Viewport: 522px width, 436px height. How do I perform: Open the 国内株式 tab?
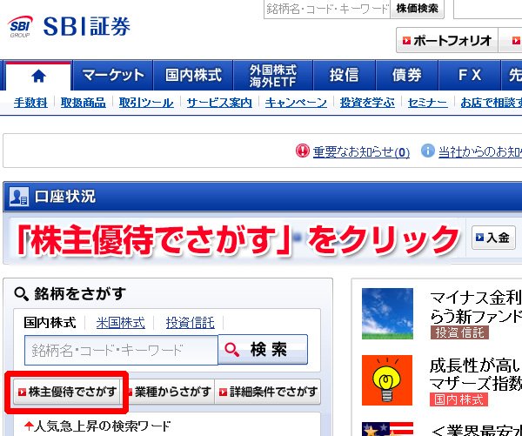coord(193,75)
